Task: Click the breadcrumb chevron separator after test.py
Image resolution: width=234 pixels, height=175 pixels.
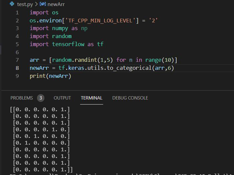Action: [36, 4]
